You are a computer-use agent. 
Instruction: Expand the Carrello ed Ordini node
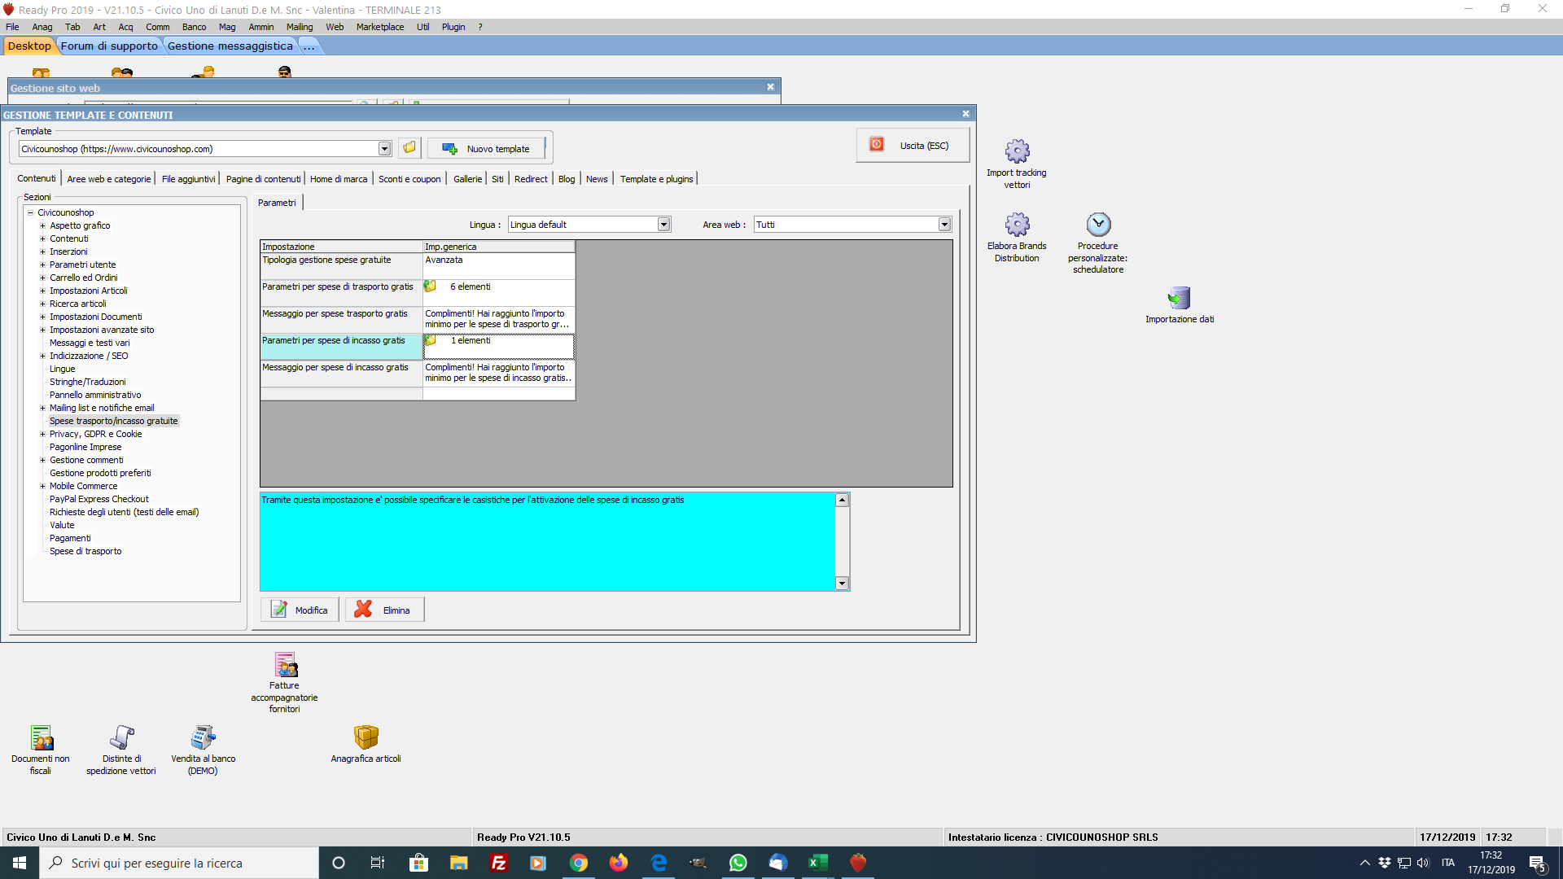tap(43, 278)
